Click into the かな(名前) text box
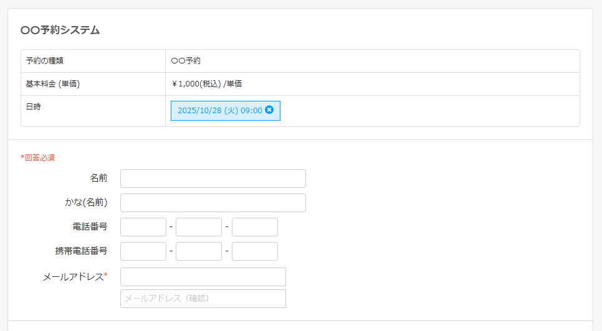 point(213,203)
